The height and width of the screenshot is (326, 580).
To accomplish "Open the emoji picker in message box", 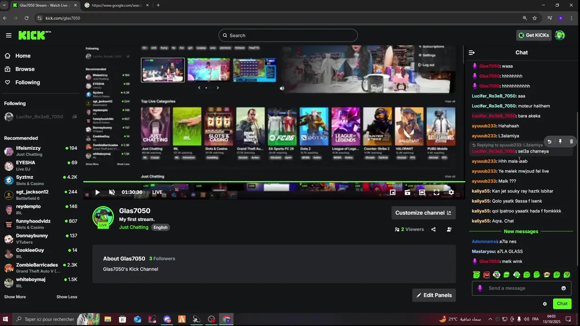I will [x=564, y=288].
